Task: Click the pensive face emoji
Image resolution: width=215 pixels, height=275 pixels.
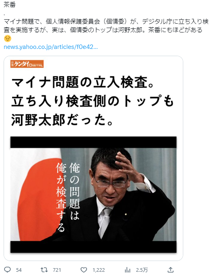Action: click(x=7, y=38)
